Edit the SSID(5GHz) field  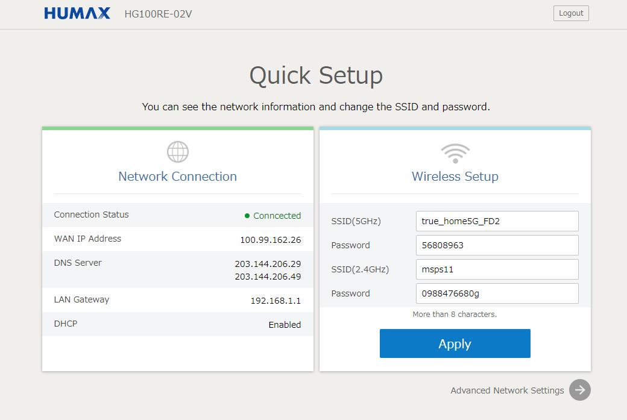pyautogui.click(x=497, y=221)
